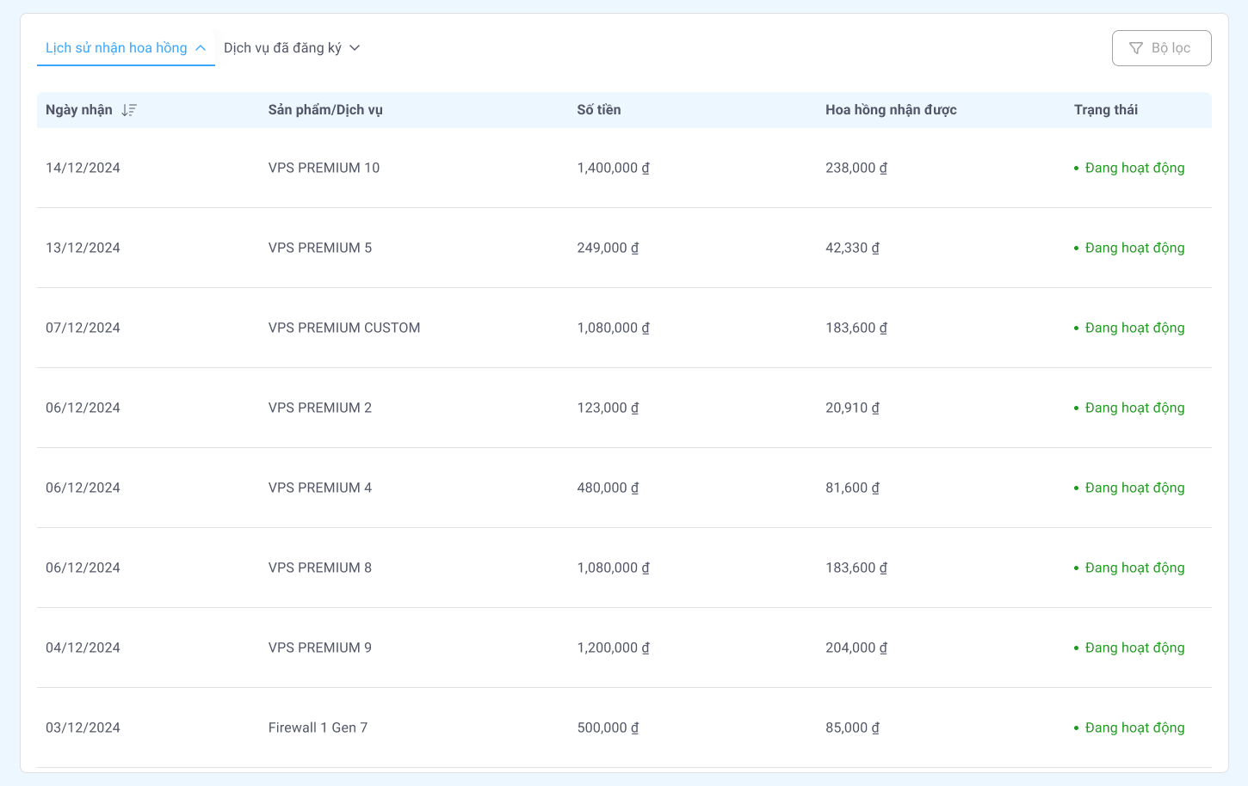This screenshot has height=786, width=1248.
Task: Open the Bộ lọc filter button
Action: [1161, 48]
